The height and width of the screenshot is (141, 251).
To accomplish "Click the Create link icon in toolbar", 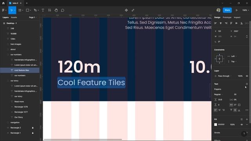I will point(133,10).
